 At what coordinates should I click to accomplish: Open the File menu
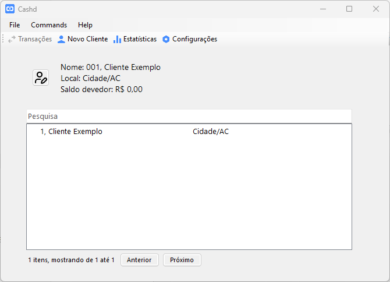[15, 25]
